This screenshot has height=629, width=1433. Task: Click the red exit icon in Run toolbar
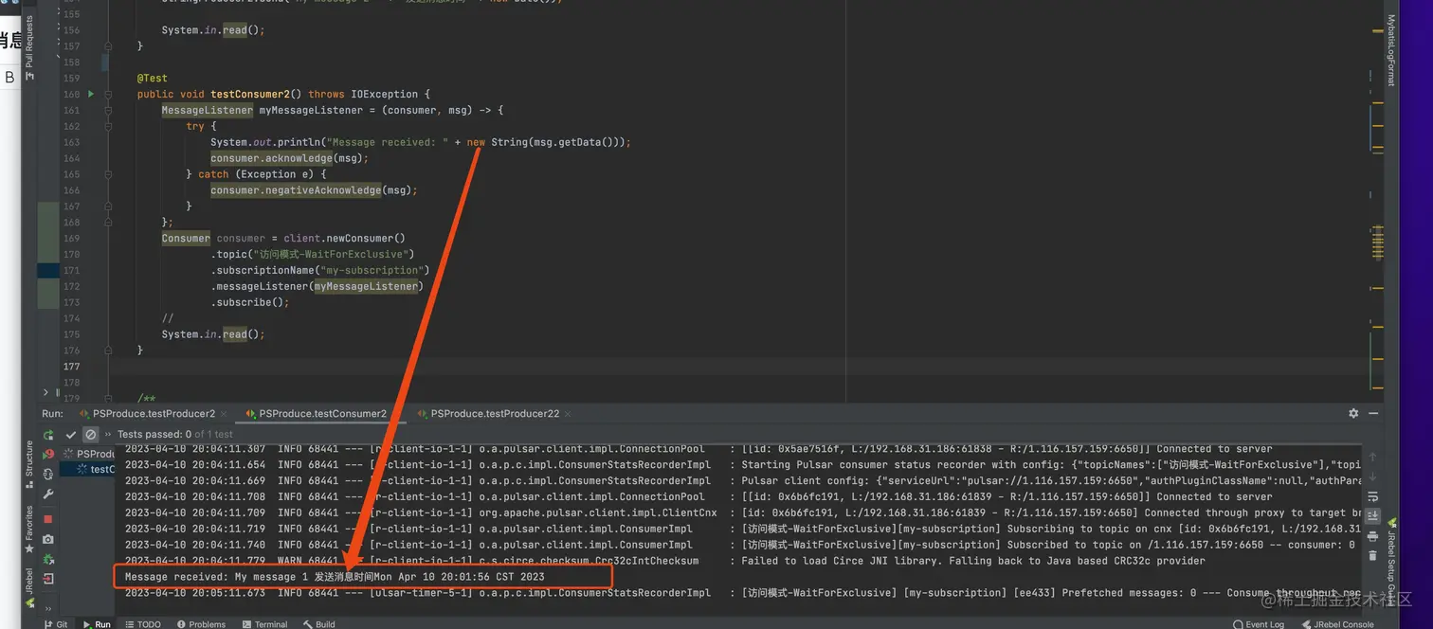[48, 579]
